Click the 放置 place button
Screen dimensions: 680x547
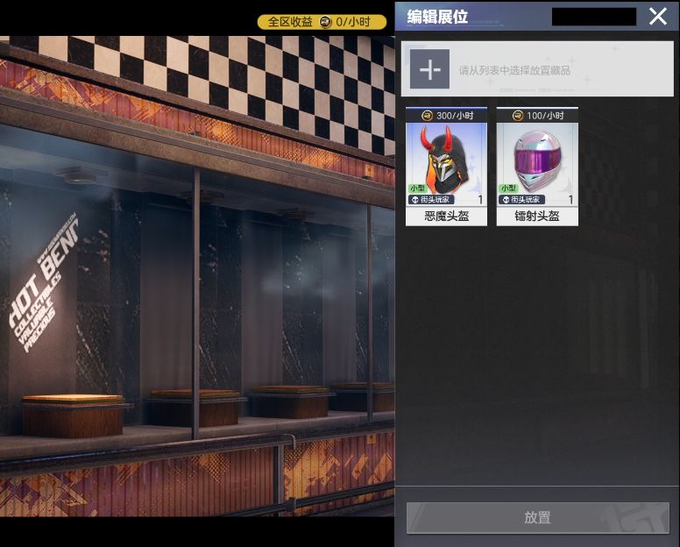(x=538, y=517)
